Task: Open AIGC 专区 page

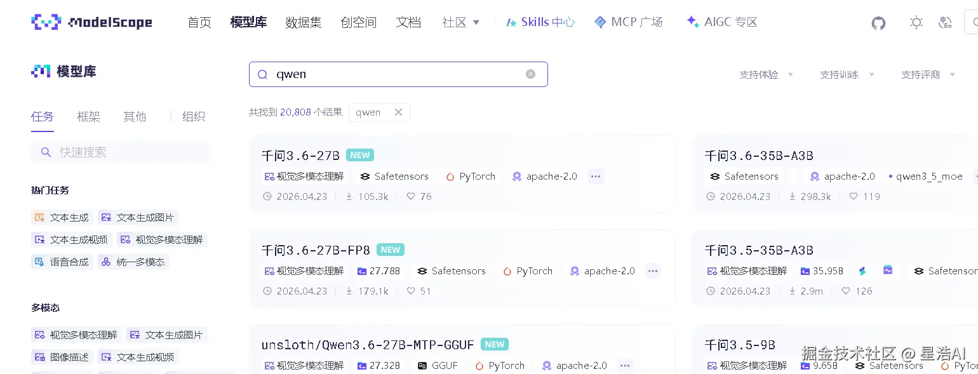Action: 722,22
